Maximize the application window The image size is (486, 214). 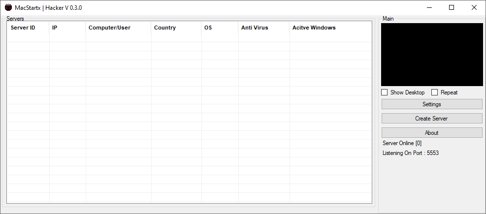point(452,7)
